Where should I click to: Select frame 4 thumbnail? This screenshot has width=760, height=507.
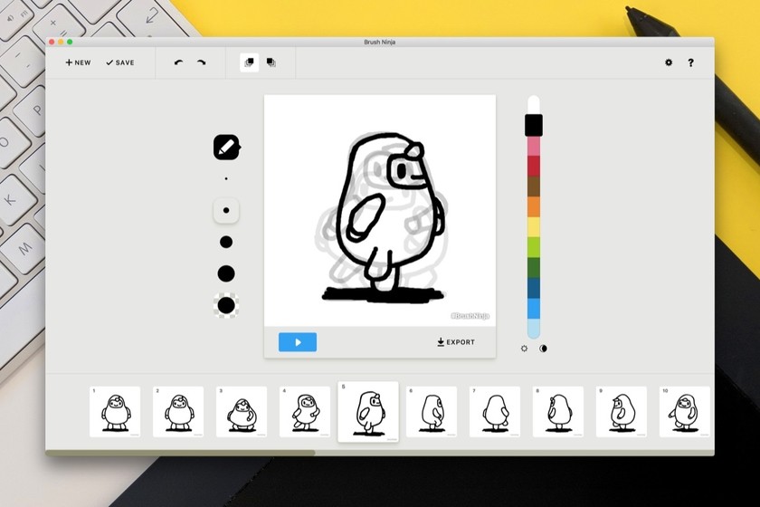tap(305, 411)
